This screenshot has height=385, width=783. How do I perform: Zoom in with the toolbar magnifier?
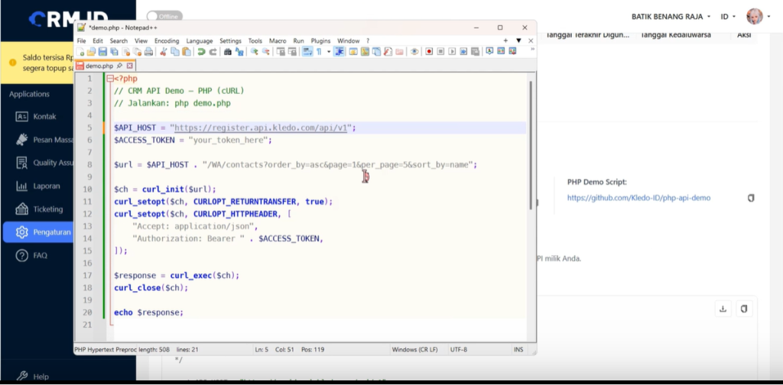tap(254, 51)
